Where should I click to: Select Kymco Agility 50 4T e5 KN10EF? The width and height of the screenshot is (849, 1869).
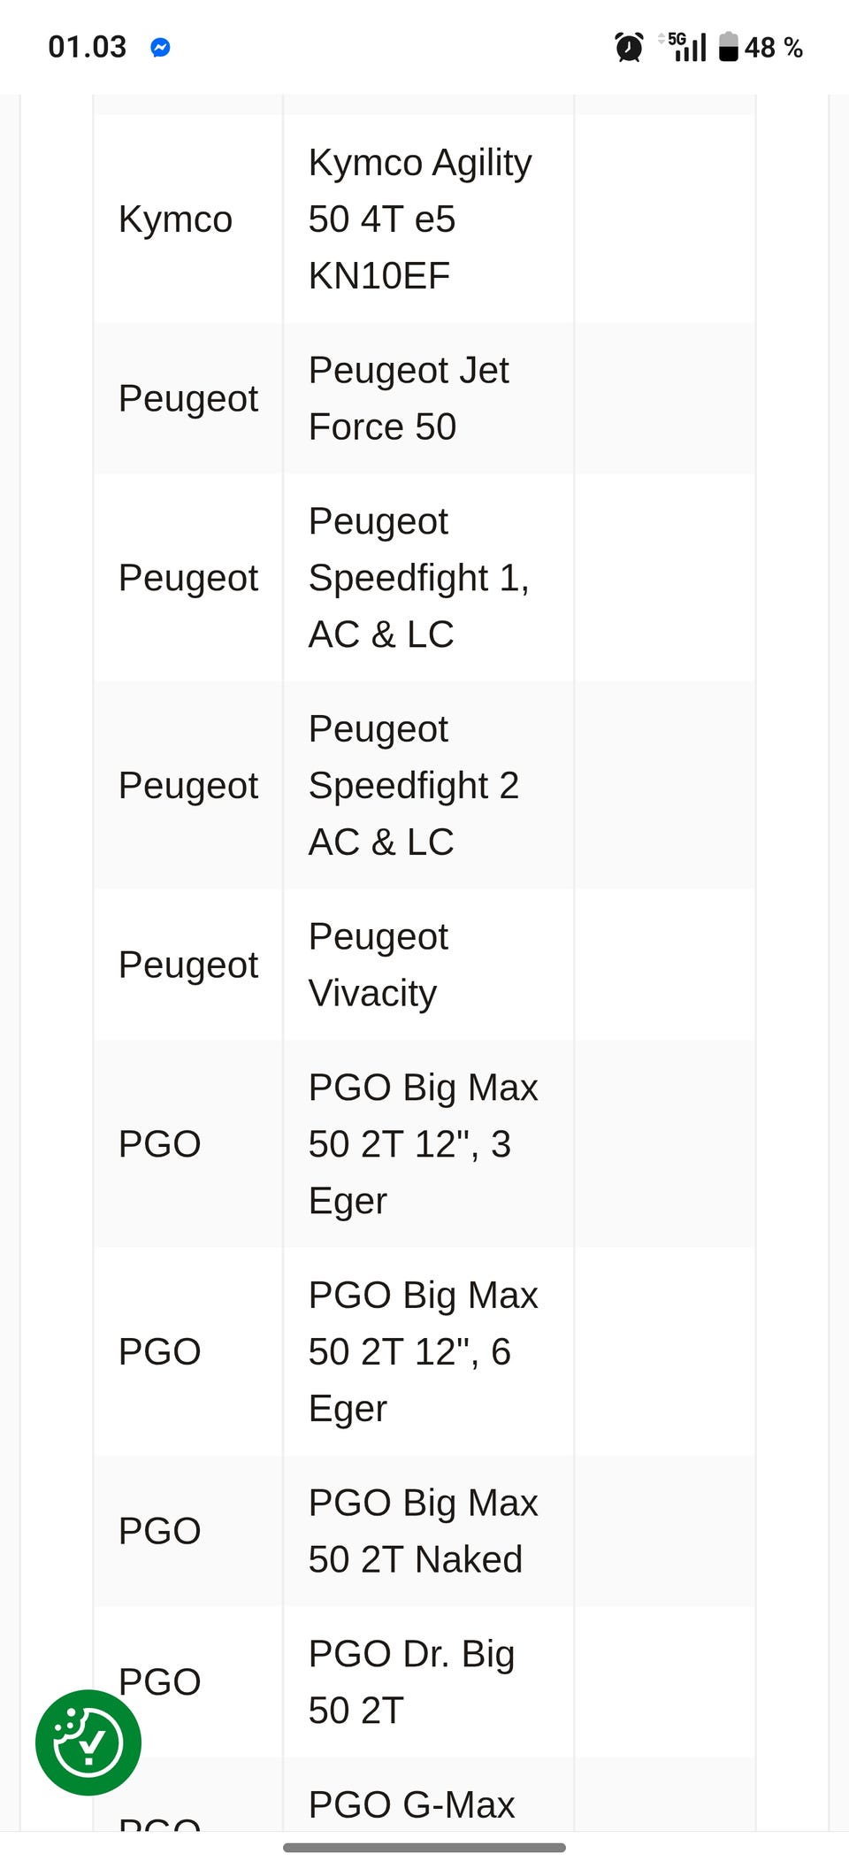point(429,219)
